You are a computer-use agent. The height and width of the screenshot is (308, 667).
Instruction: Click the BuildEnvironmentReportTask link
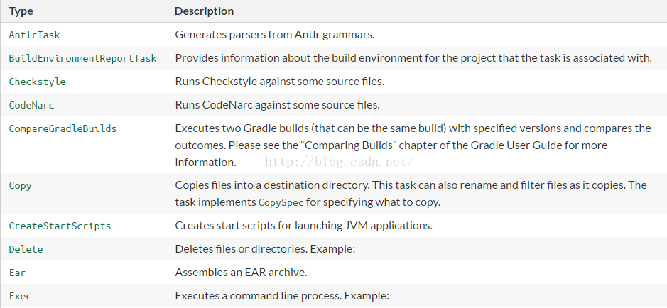[x=82, y=58]
